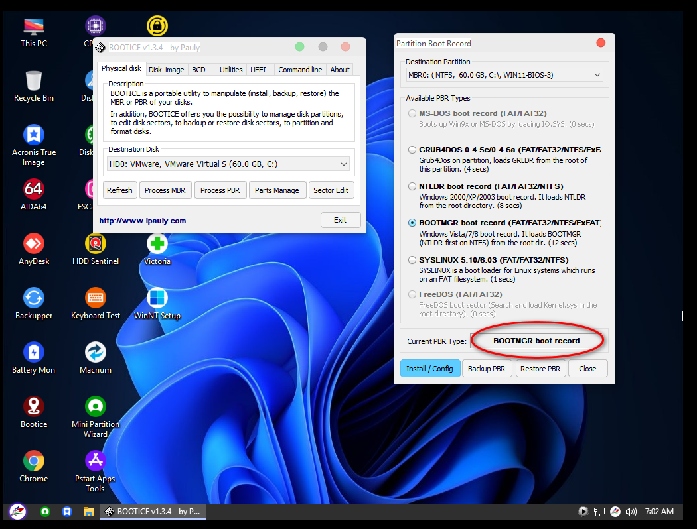
Task: Open the yellow padlock desktop icon
Action: pos(157,26)
